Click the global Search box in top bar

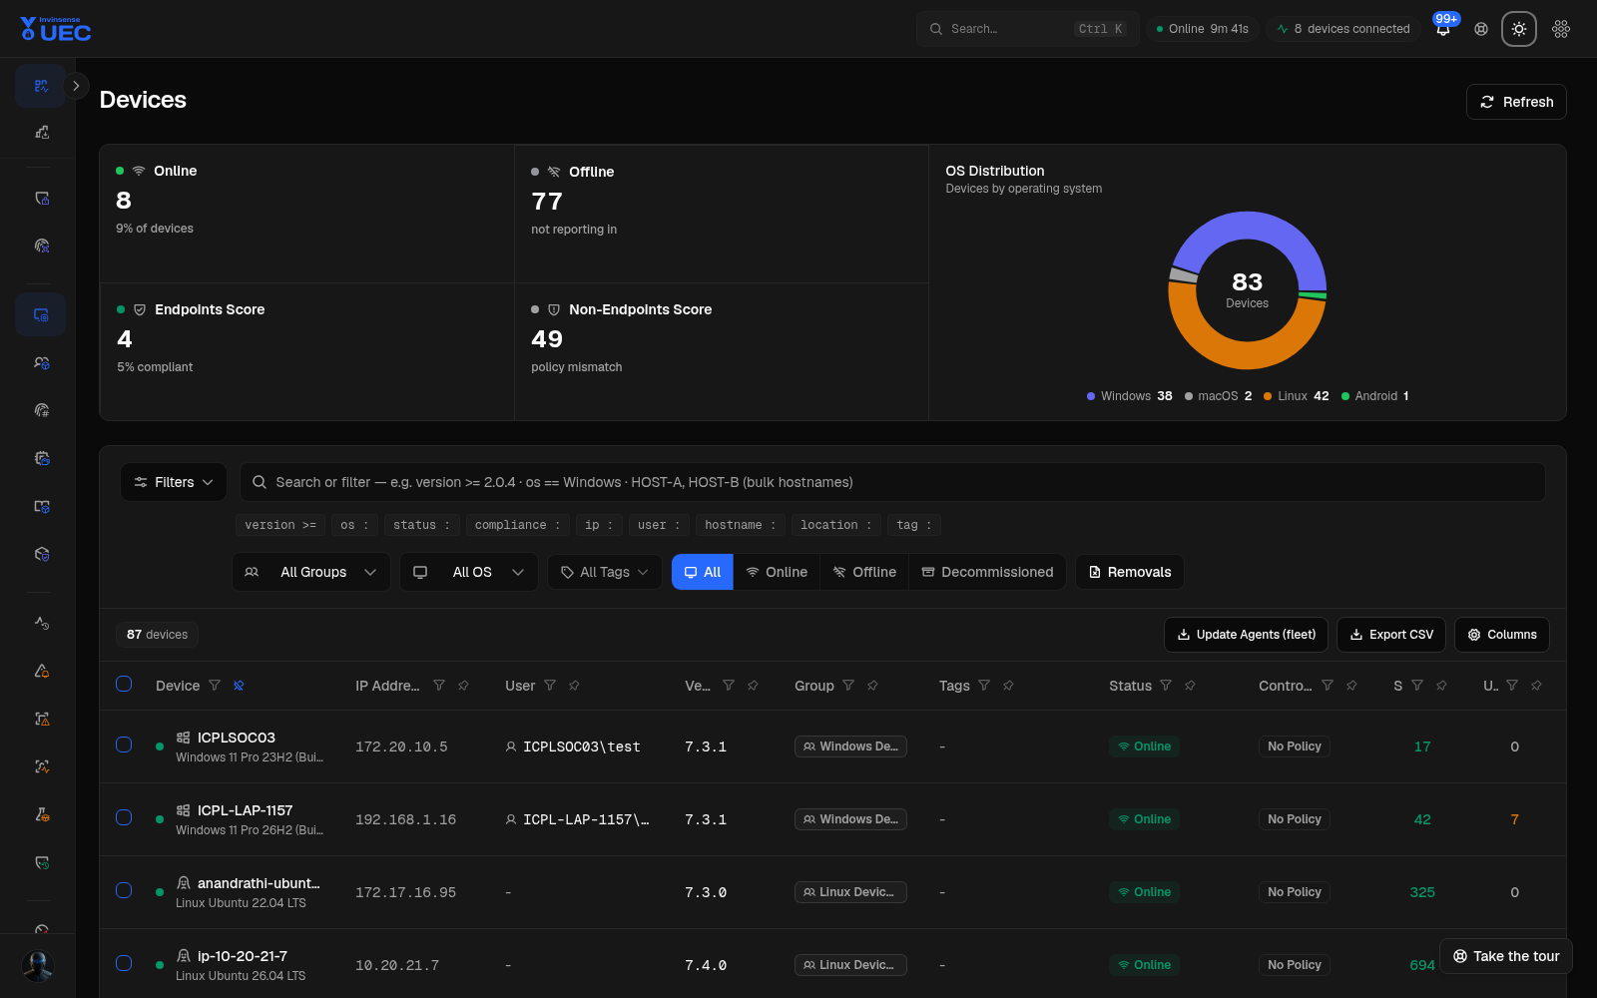coord(1027,29)
